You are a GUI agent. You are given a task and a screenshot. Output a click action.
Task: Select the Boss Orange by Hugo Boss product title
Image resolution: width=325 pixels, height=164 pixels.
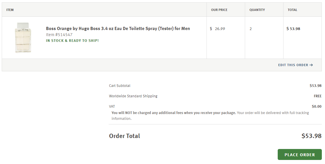pyautogui.click(x=118, y=29)
